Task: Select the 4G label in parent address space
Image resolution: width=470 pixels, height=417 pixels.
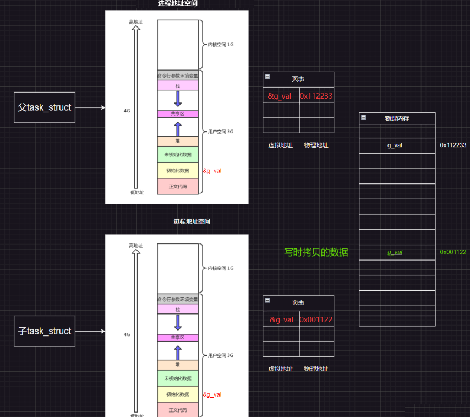Action: 127,111
